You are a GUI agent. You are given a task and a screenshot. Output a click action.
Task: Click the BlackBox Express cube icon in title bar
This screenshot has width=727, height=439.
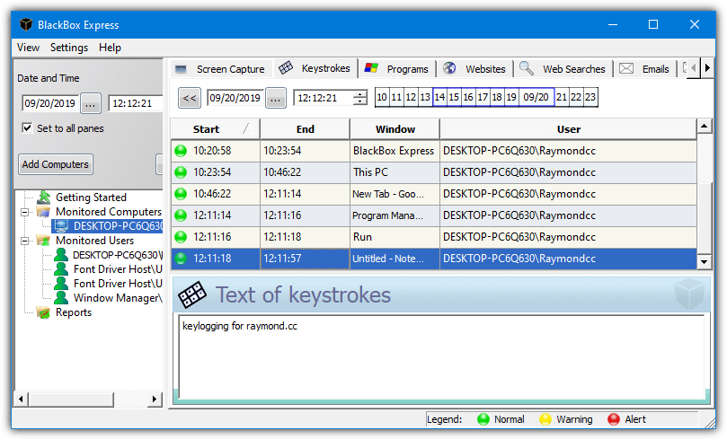tap(26, 24)
